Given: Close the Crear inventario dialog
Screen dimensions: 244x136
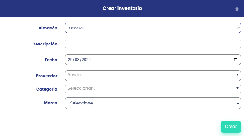Looking at the screenshot, I should (x=237, y=9).
